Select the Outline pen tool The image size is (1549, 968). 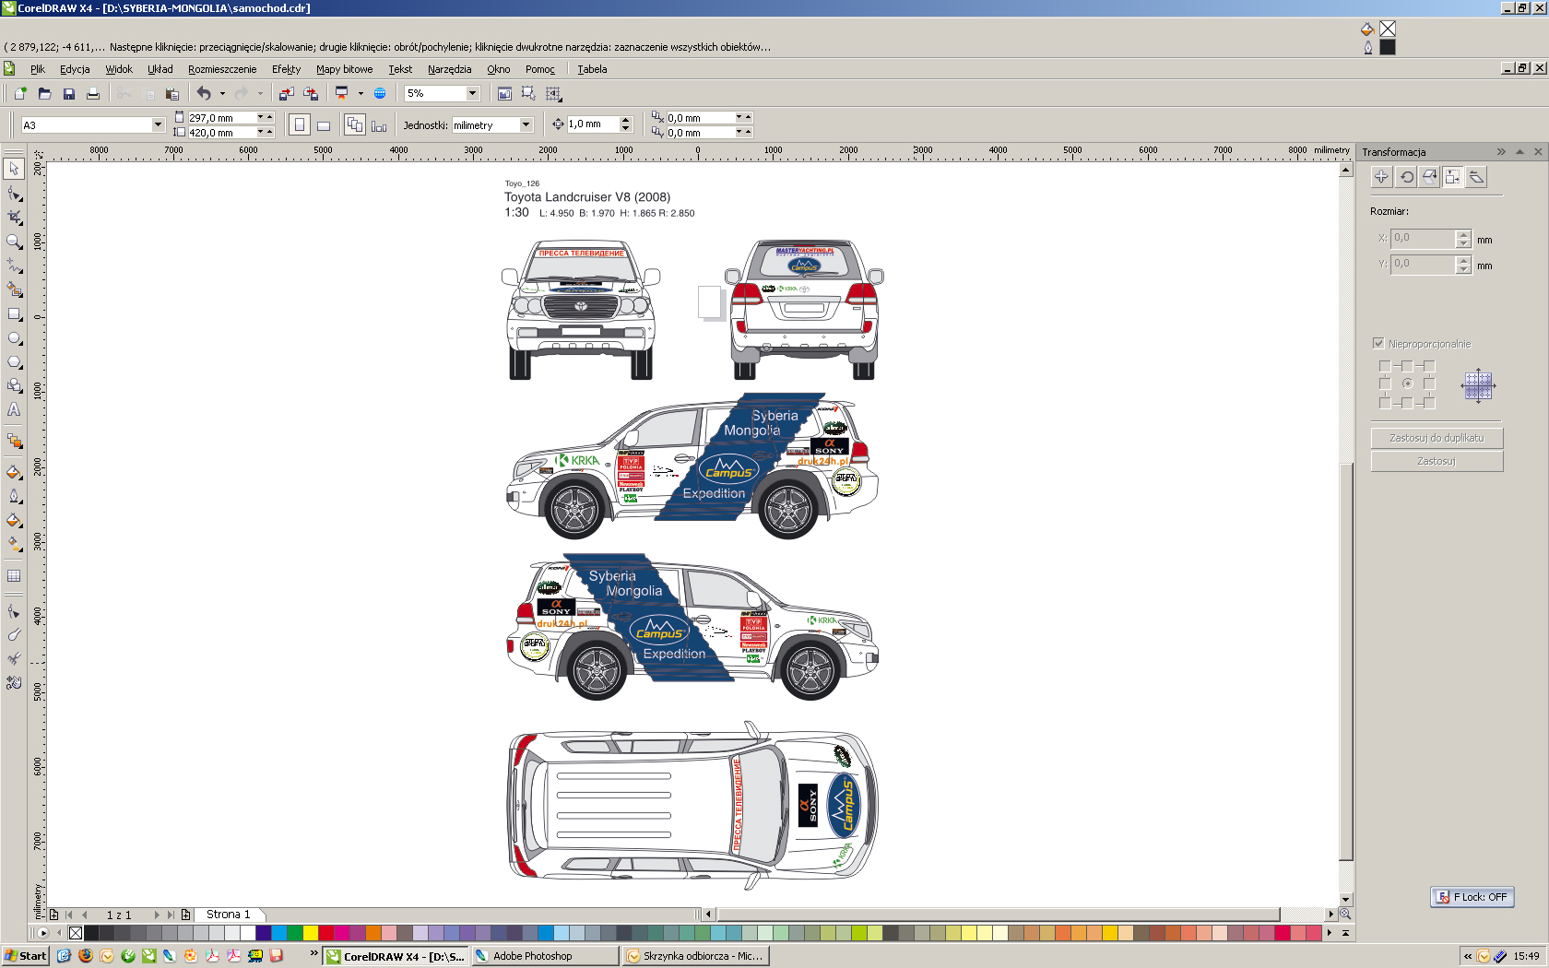[x=14, y=496]
